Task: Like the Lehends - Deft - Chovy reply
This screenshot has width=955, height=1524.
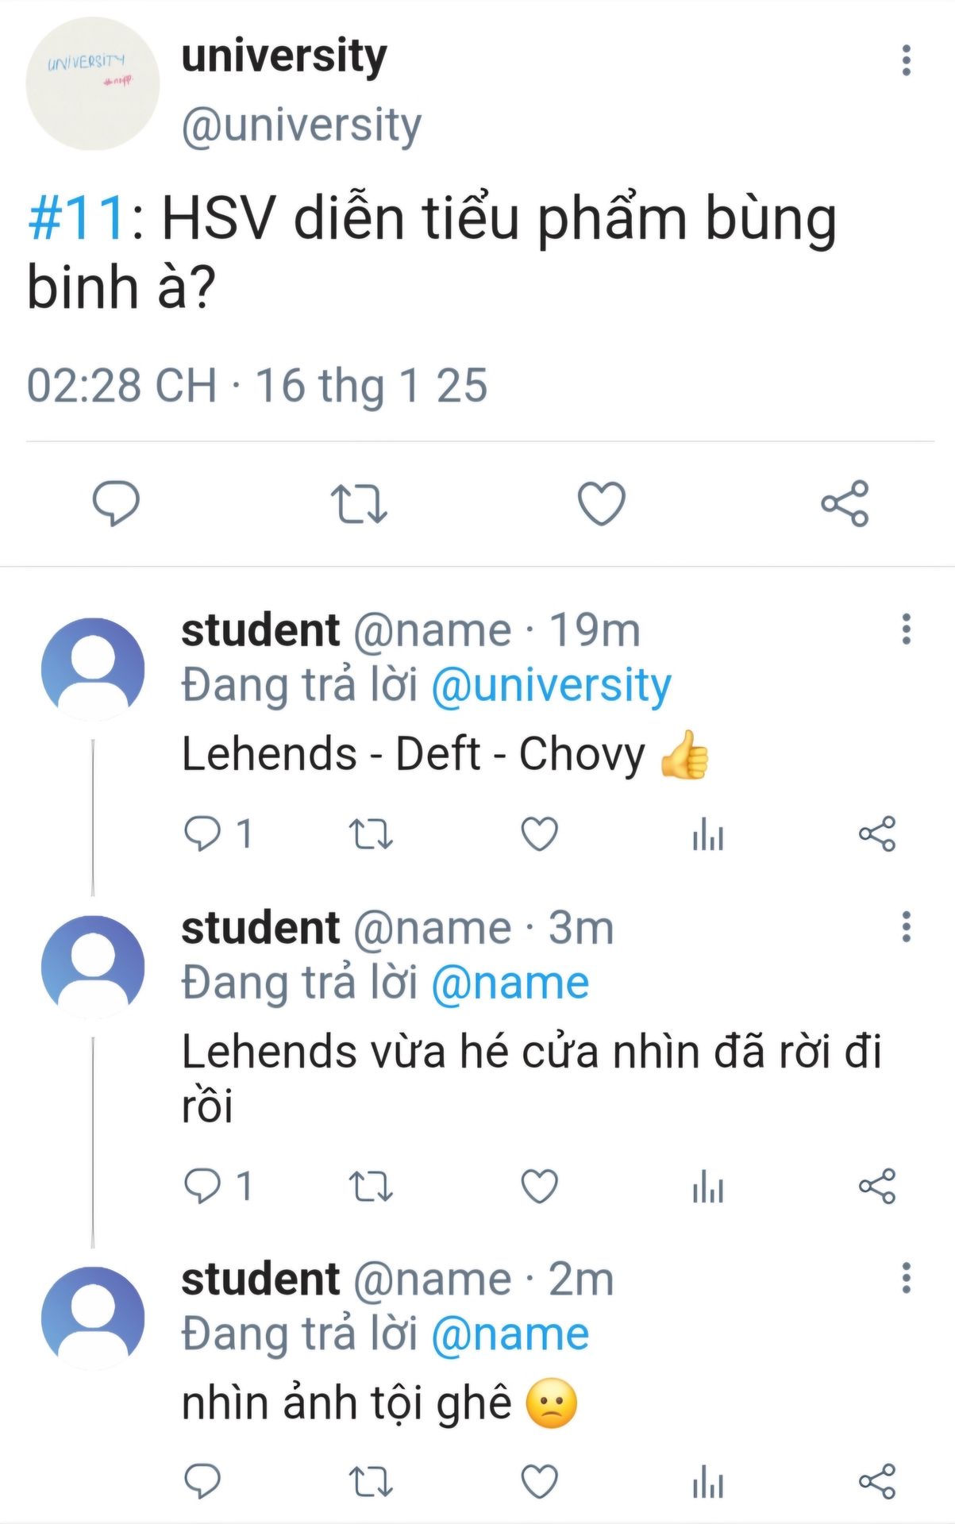Action: click(540, 834)
